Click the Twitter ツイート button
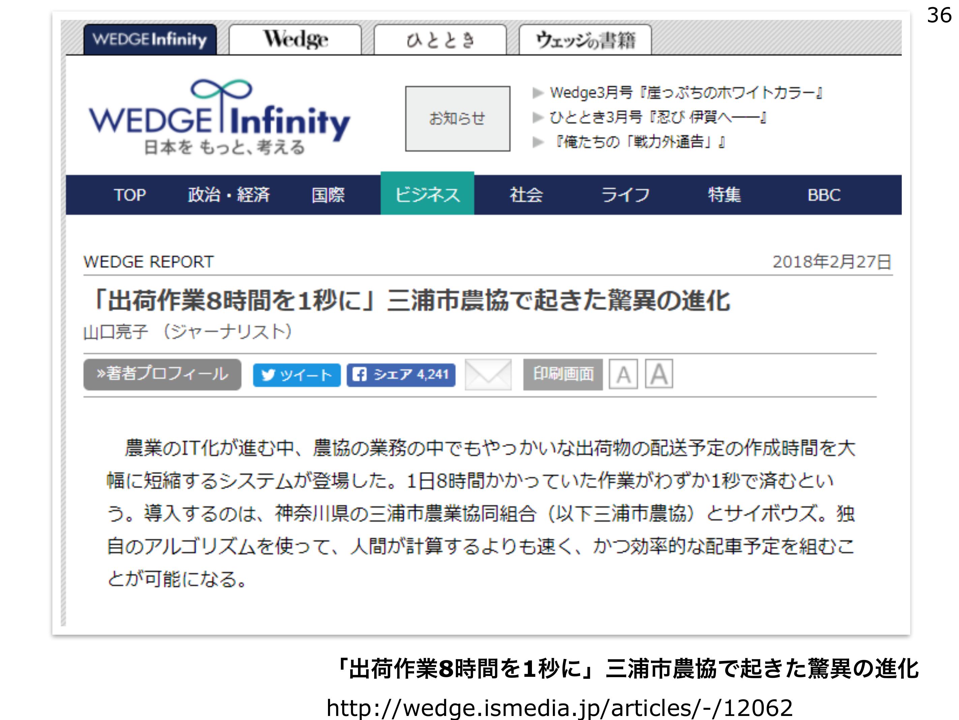Image resolution: width=959 pixels, height=720 pixels. pyautogui.click(x=297, y=375)
